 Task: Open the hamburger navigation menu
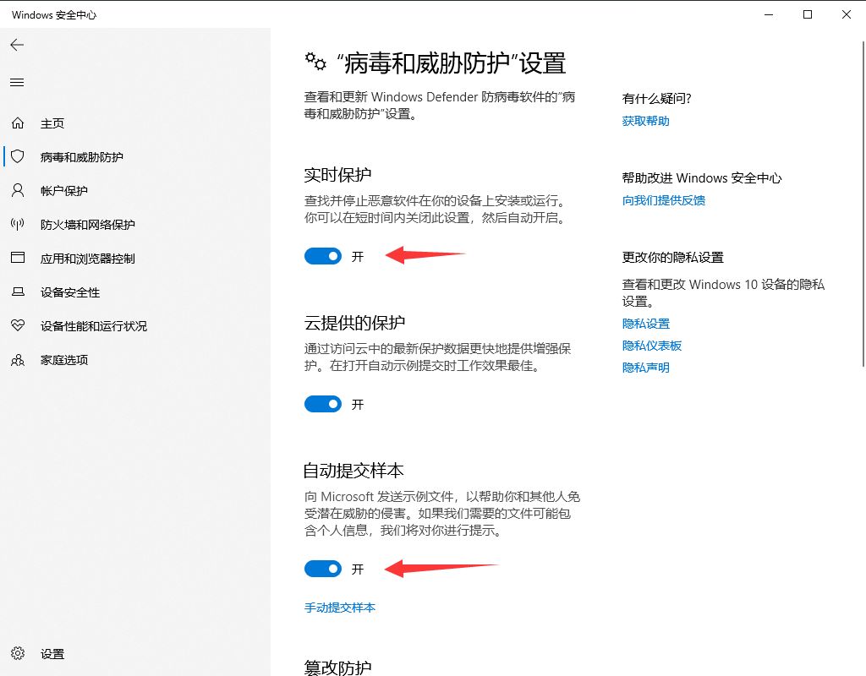pos(17,82)
